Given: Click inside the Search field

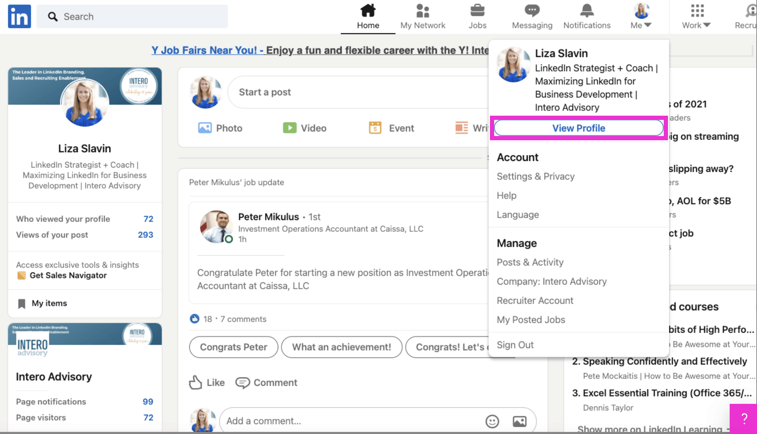Looking at the screenshot, I should tap(132, 16).
